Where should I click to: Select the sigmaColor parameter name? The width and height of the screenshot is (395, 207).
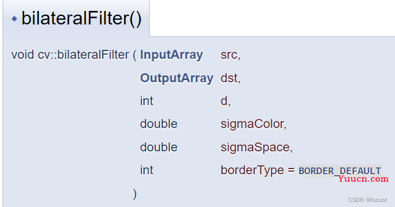(252, 124)
